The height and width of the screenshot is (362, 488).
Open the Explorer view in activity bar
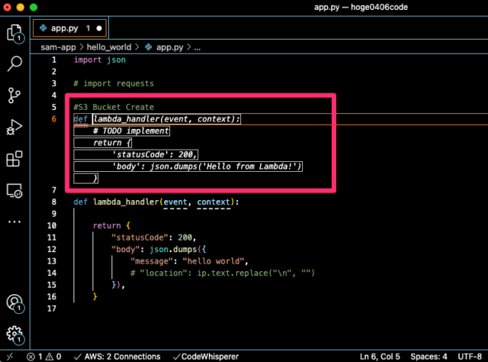pos(15,34)
